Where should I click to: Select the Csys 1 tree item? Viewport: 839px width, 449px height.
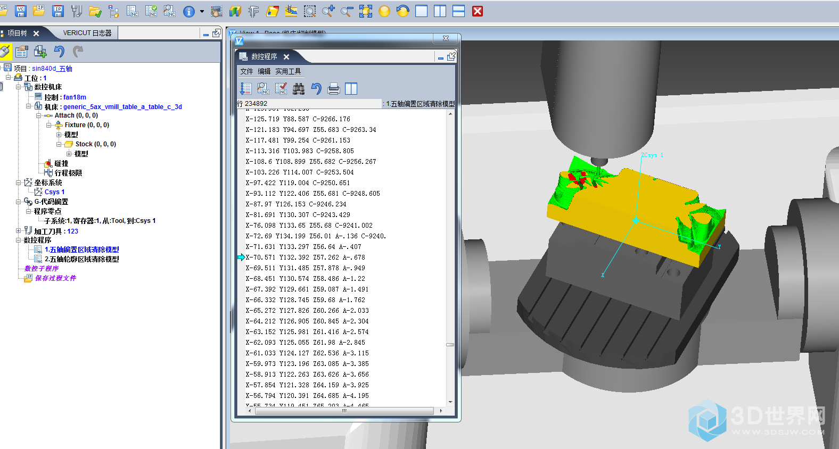click(x=54, y=192)
